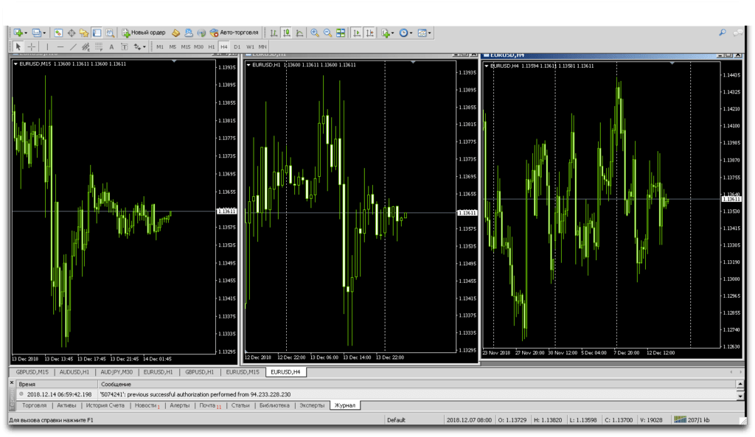
Task: Tile chart windows with the grid icon
Action: click(x=341, y=33)
